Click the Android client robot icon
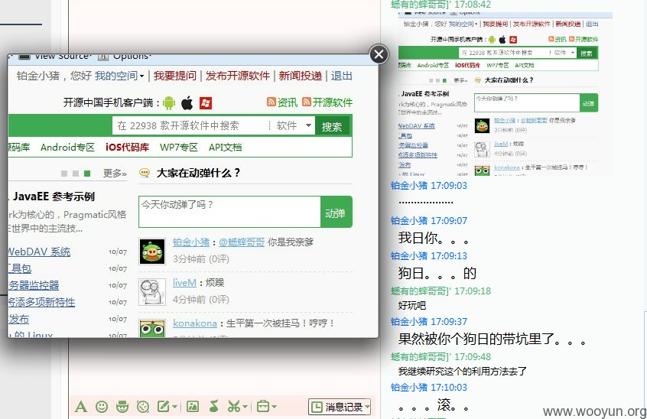Viewport: 647px width, 419px height. [x=169, y=102]
